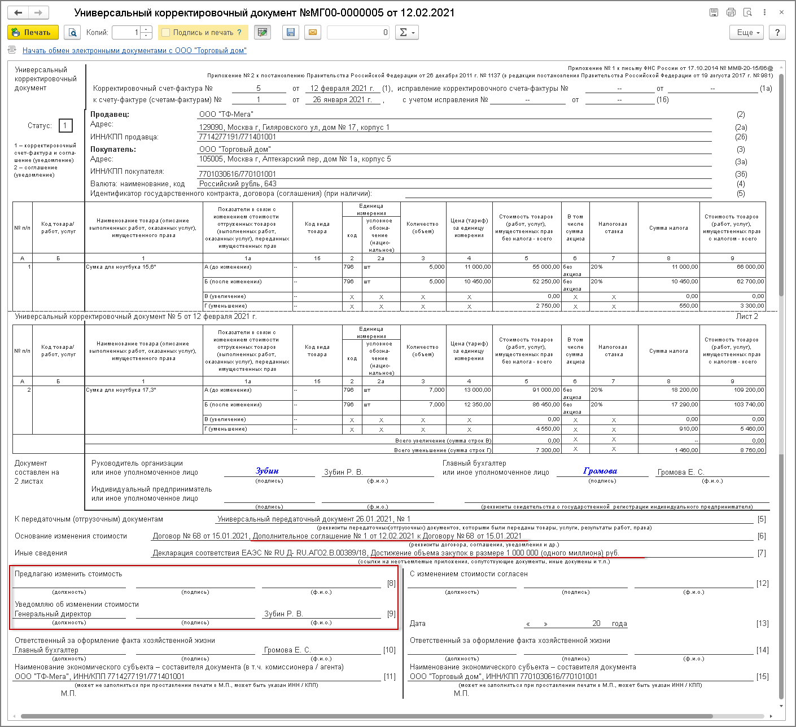This screenshot has width=796, height=727.
Task: Select Договор № 68 от 15.01.2021 basis text
Action: coord(200,536)
